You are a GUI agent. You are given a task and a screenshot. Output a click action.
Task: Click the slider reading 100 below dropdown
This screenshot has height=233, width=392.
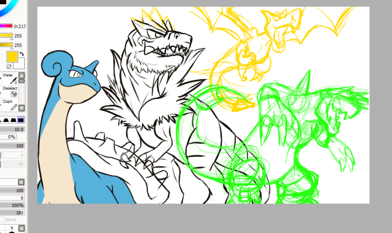pos(12,190)
